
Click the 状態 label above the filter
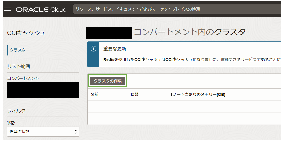(x=11, y=123)
